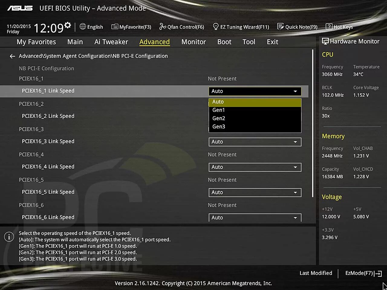Click the 12:09 clock display
The height and width of the screenshot is (290, 387).
point(48,28)
